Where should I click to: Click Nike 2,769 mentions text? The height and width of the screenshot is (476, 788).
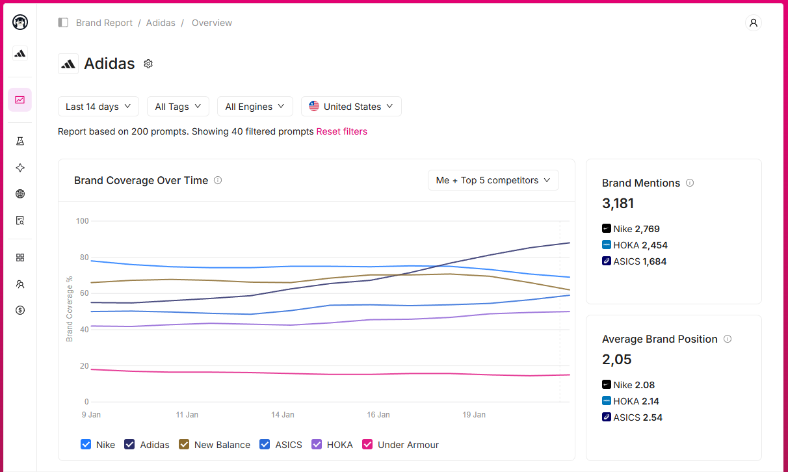click(637, 229)
